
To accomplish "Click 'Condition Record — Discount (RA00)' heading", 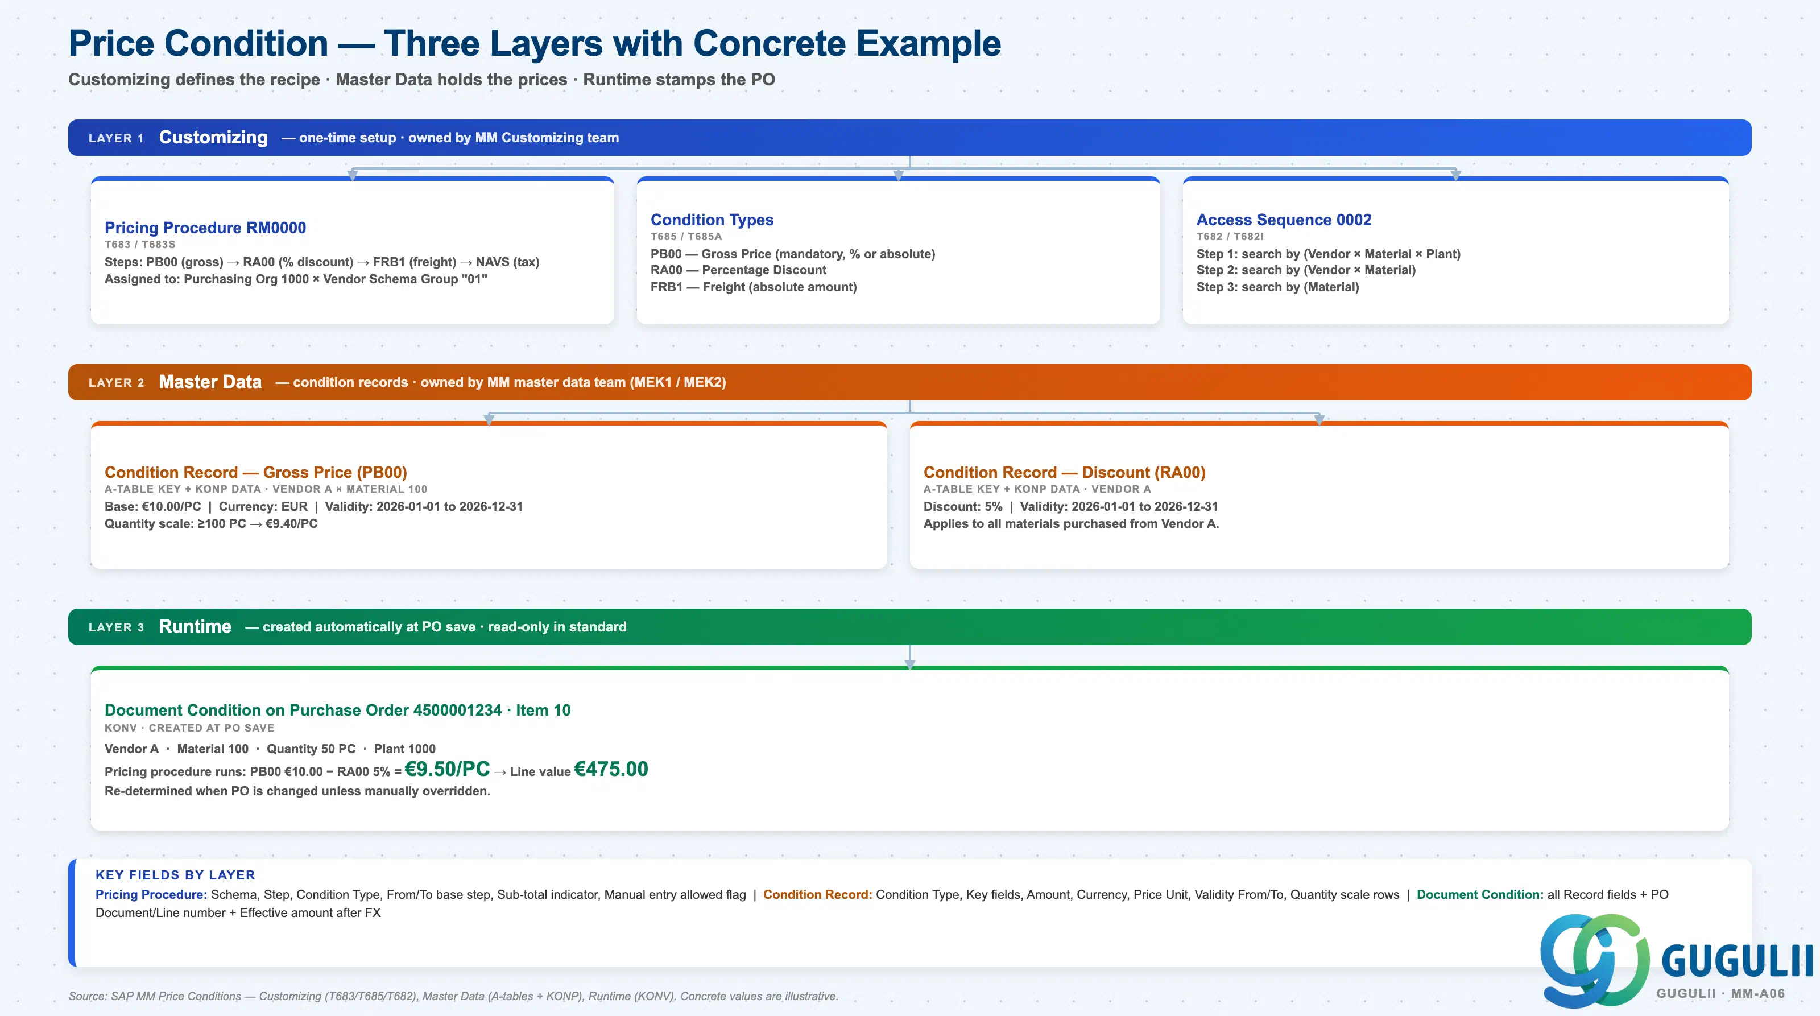I will 1065,472.
